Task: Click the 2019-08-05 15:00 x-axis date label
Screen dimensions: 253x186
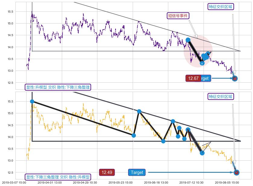Action: point(227,182)
